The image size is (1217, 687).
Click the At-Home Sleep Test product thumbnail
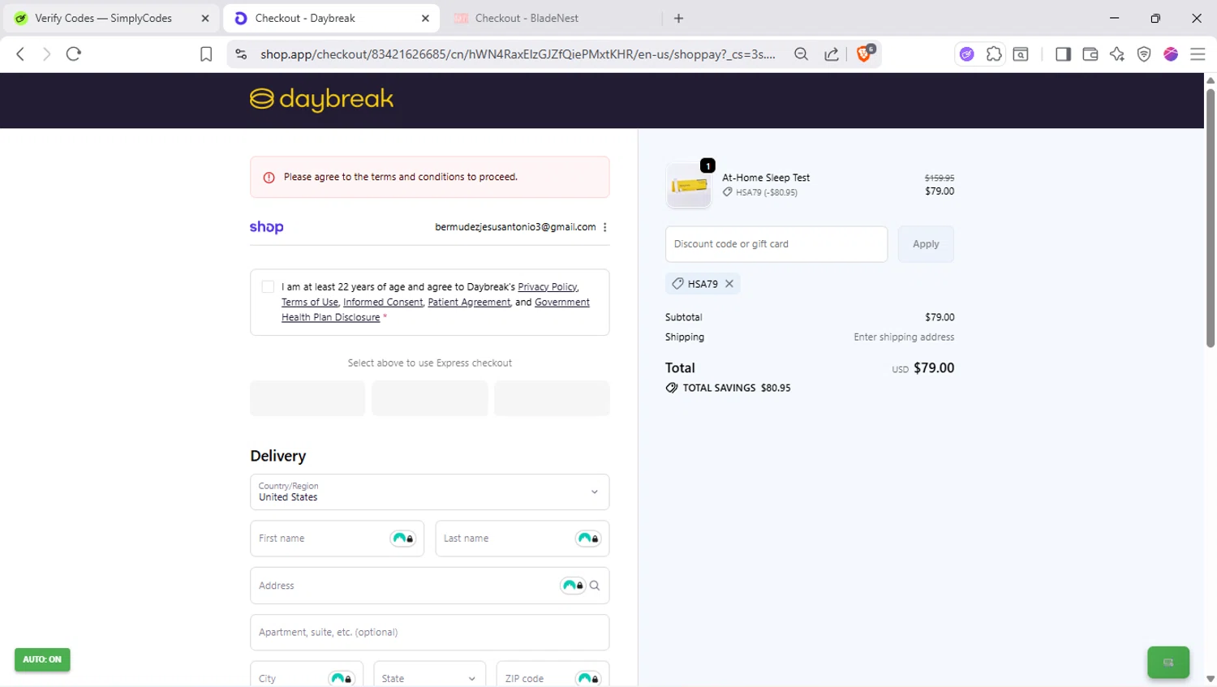[x=689, y=185]
